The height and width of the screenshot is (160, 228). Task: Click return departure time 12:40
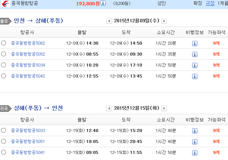coord(92,130)
